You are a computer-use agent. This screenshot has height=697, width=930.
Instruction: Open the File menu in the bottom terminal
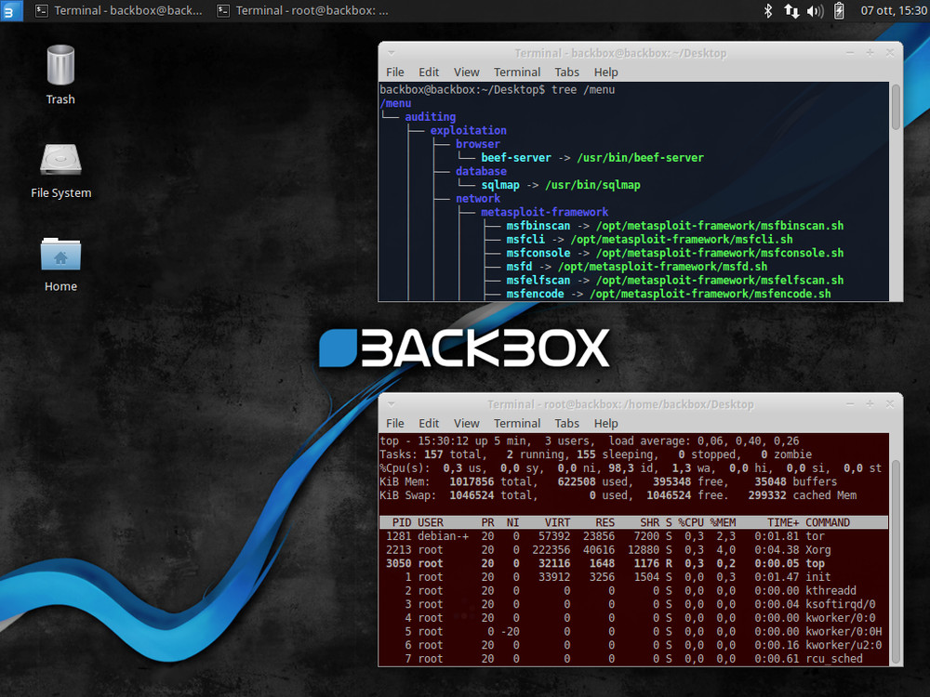point(394,423)
